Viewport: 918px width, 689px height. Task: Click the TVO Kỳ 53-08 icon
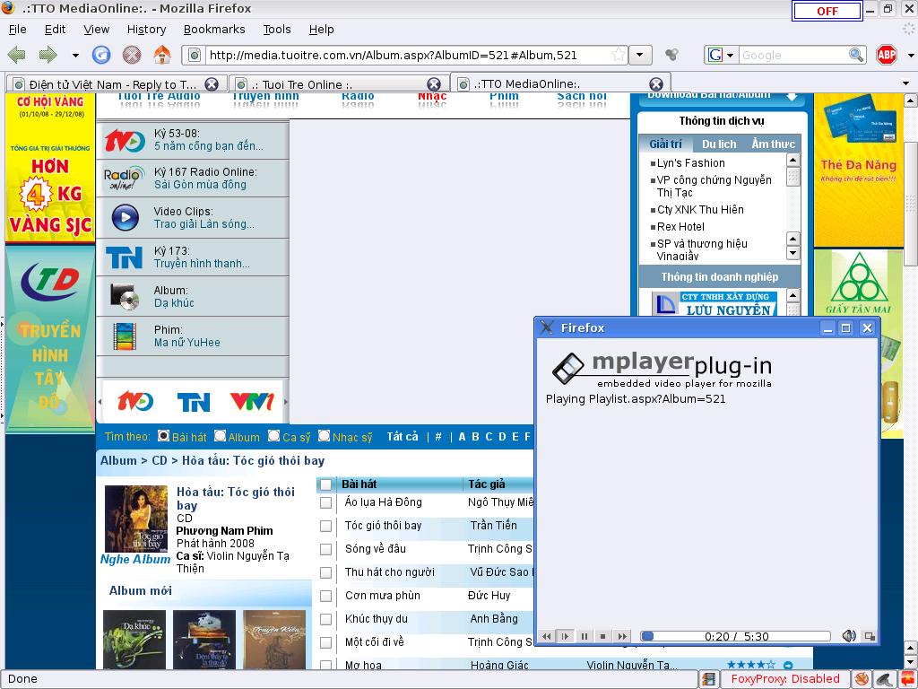pyautogui.click(x=124, y=141)
